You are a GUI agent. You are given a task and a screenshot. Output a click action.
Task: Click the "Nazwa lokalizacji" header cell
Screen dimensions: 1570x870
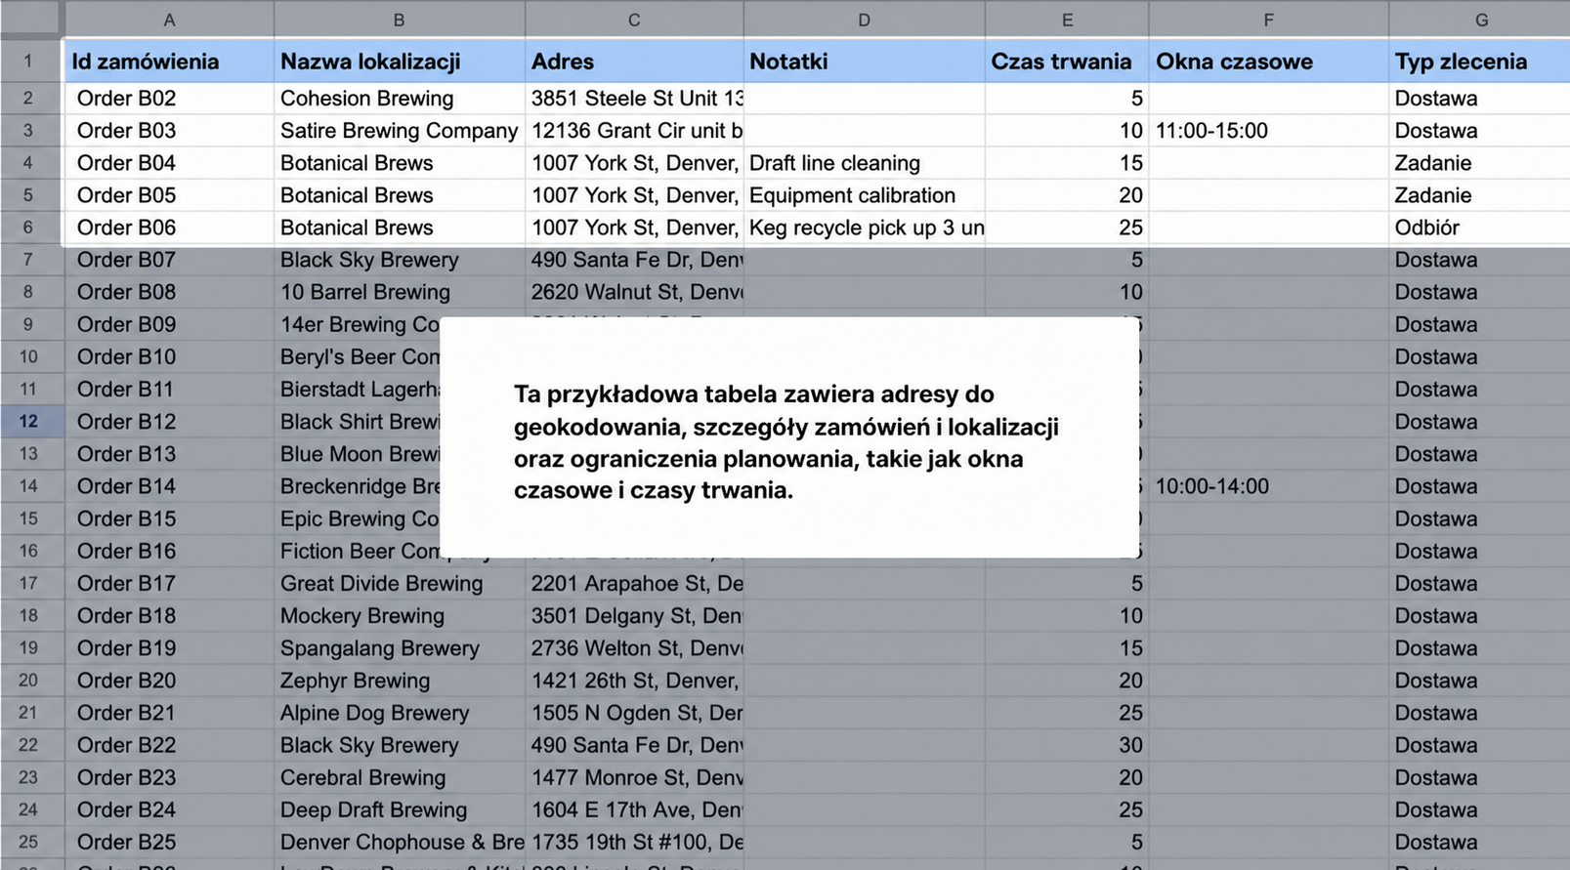click(399, 61)
